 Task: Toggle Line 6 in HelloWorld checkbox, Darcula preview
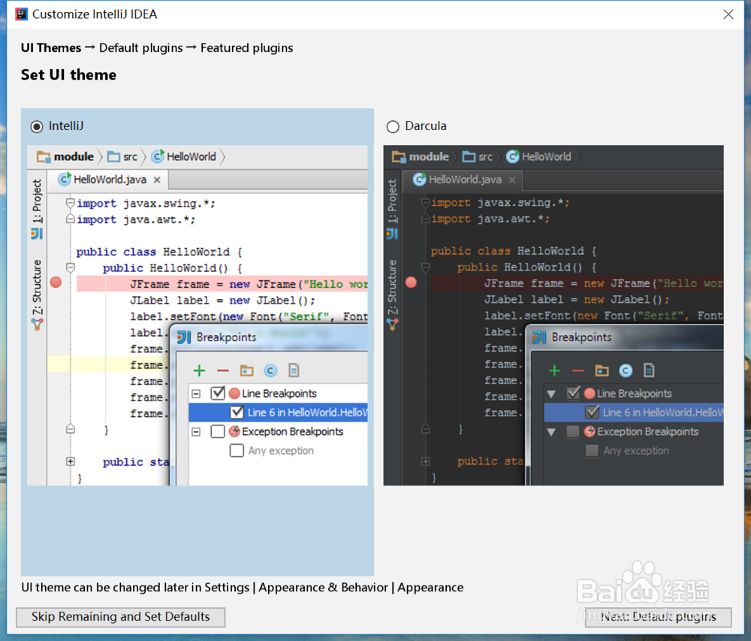[593, 413]
